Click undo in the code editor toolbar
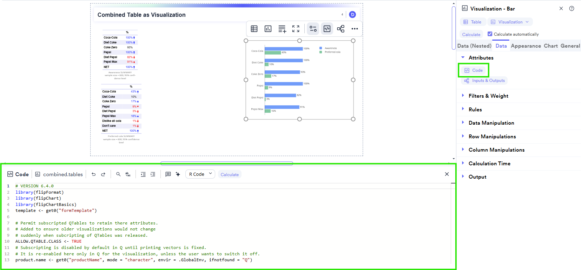 pyautogui.click(x=93, y=174)
